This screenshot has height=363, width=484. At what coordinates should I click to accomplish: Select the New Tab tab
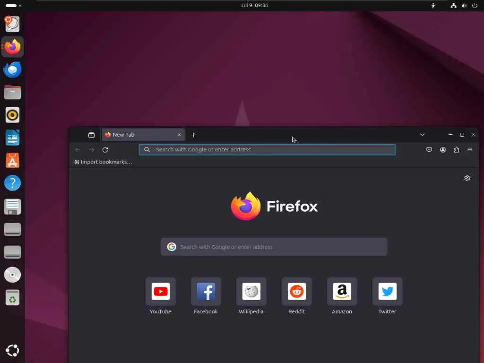[x=143, y=135]
